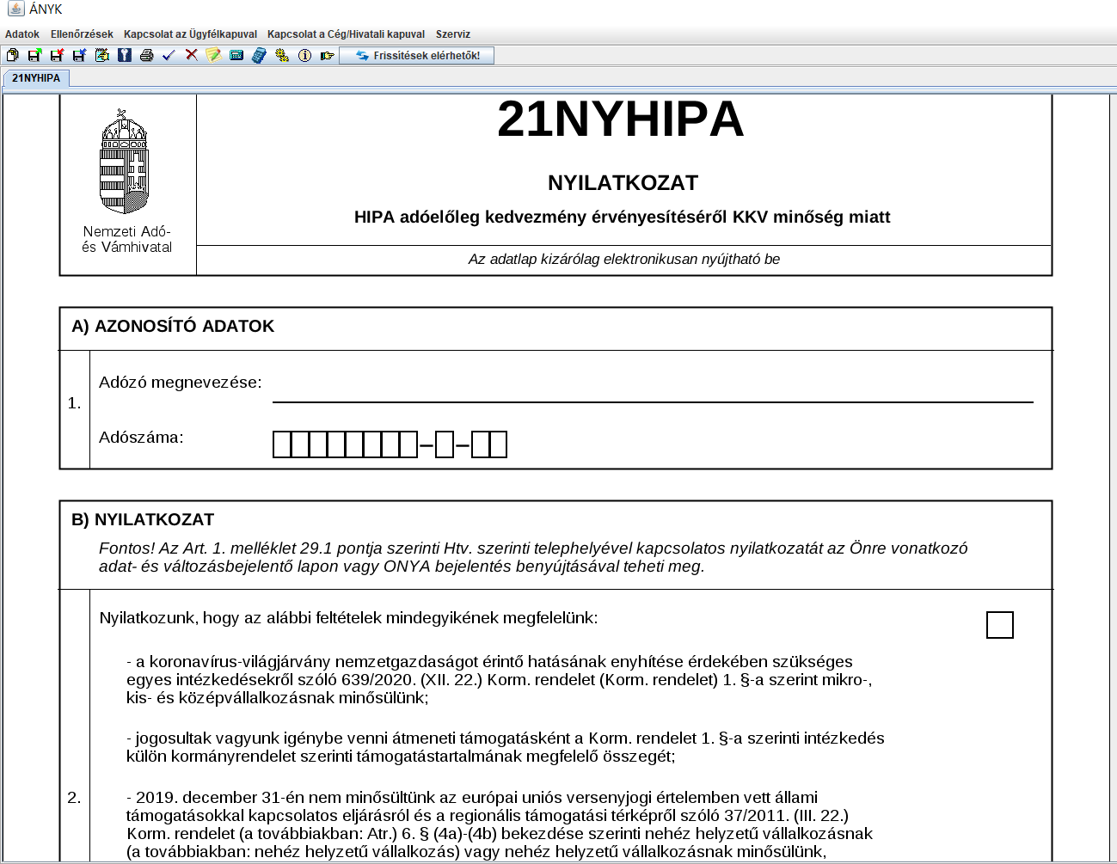
Task: Click the yellow note with pencil icon
Action: [x=214, y=56]
